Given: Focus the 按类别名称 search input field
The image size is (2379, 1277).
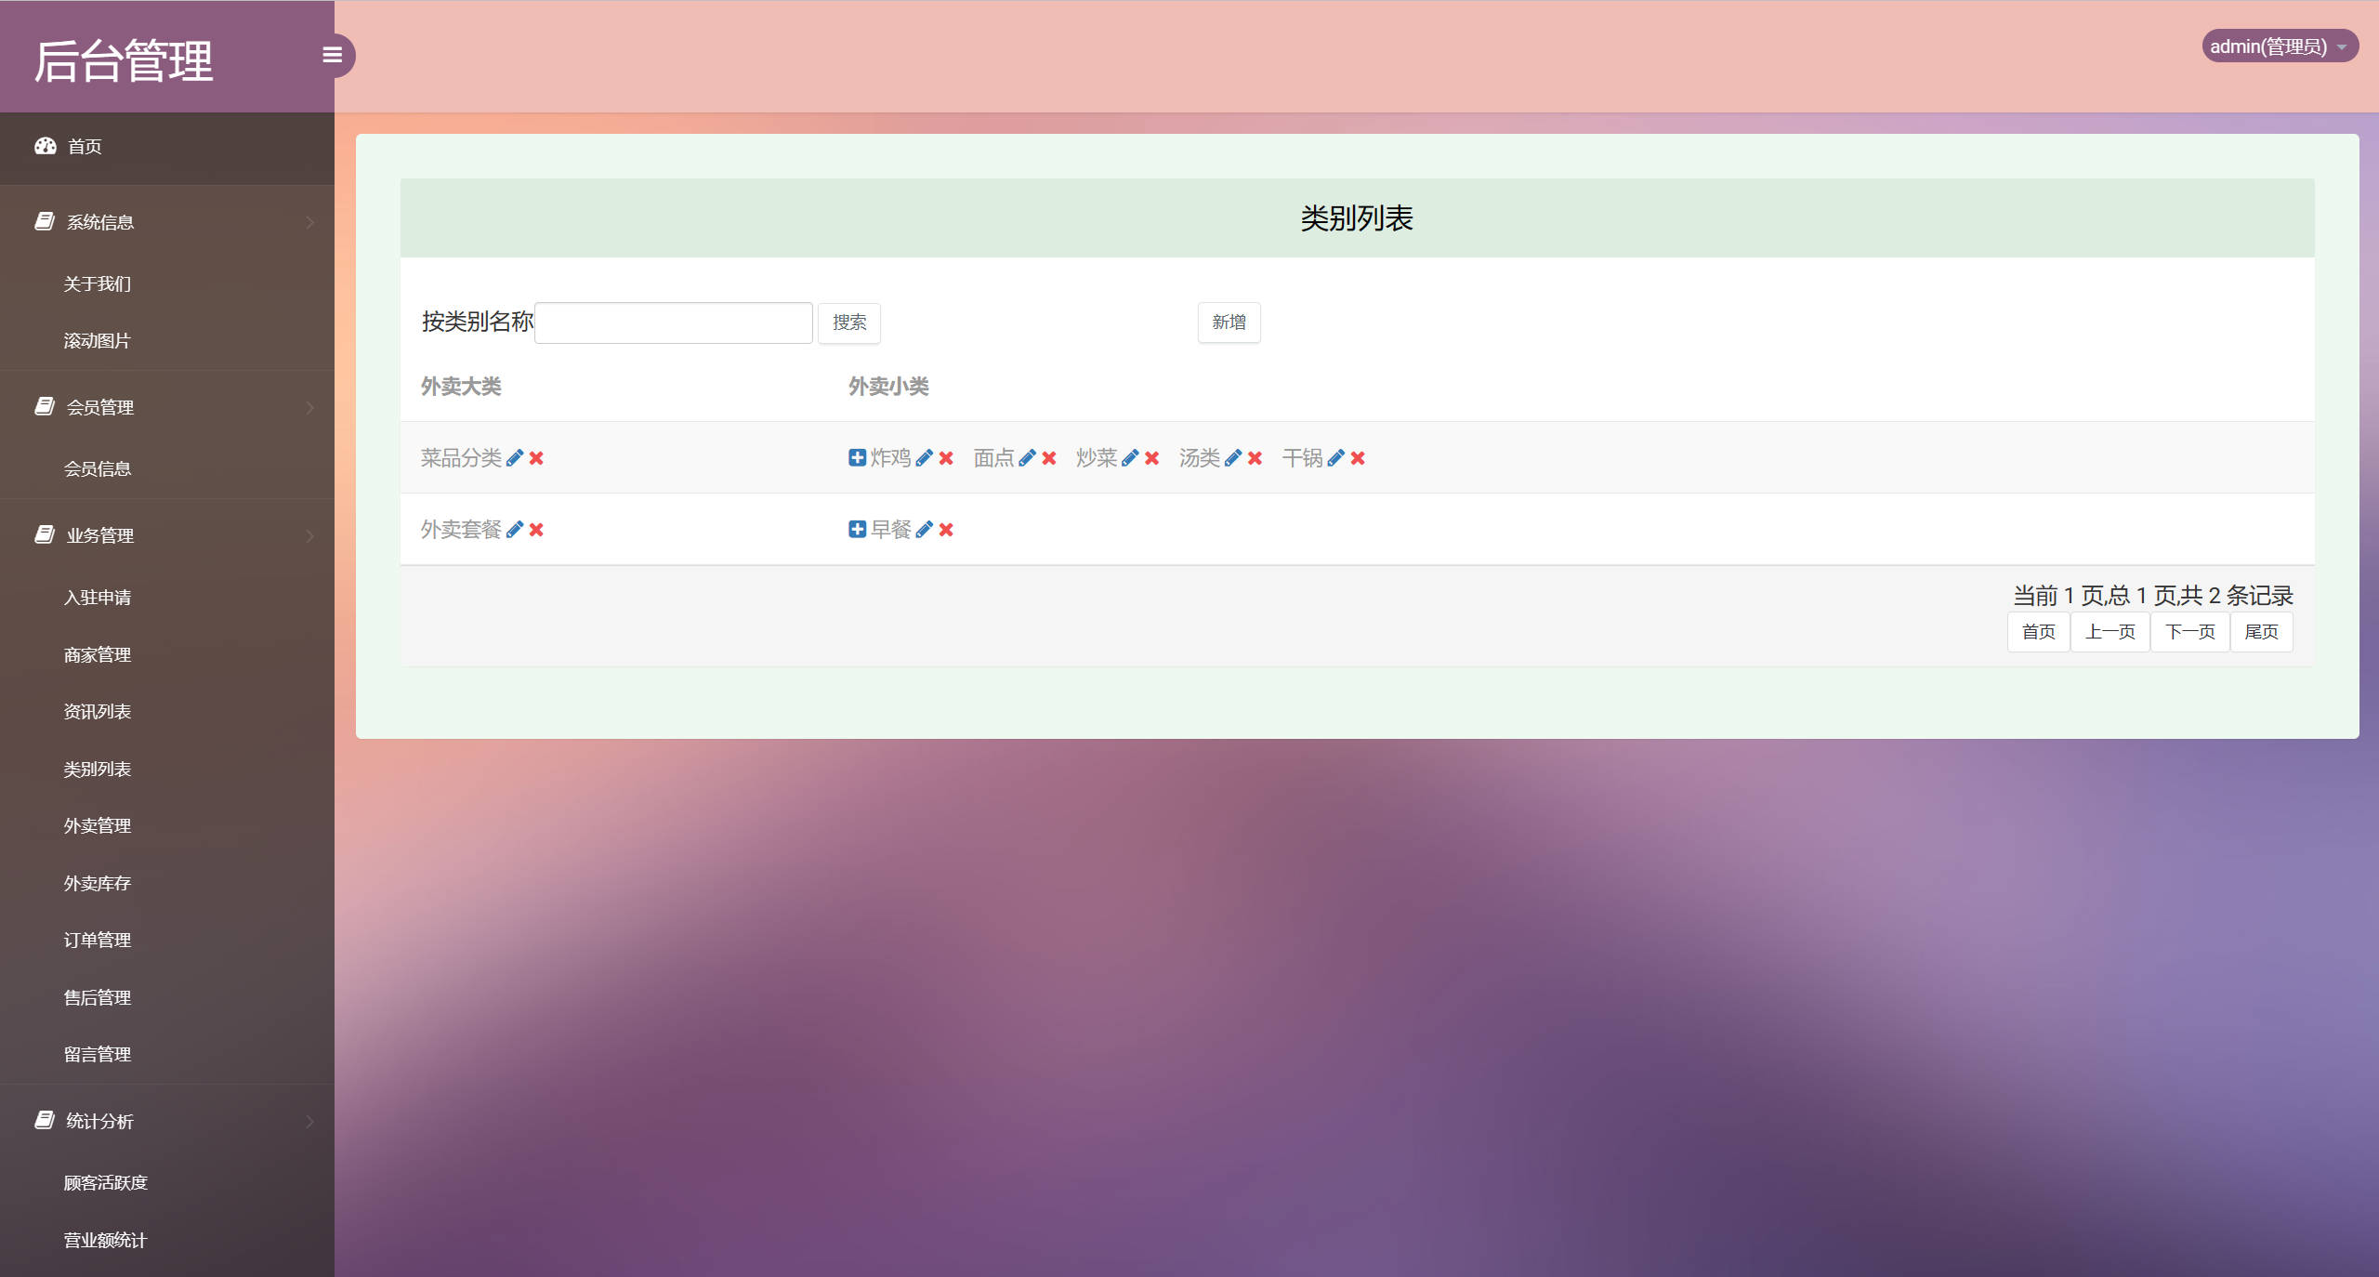Looking at the screenshot, I should pos(674,323).
